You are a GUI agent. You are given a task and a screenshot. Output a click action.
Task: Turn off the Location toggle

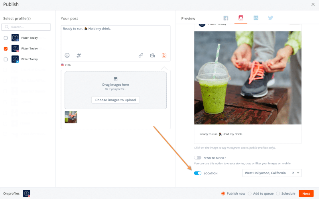pos(197,173)
